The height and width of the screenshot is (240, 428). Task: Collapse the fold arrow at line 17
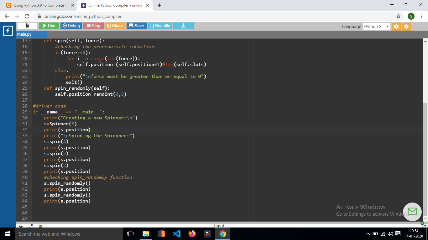tap(30, 41)
